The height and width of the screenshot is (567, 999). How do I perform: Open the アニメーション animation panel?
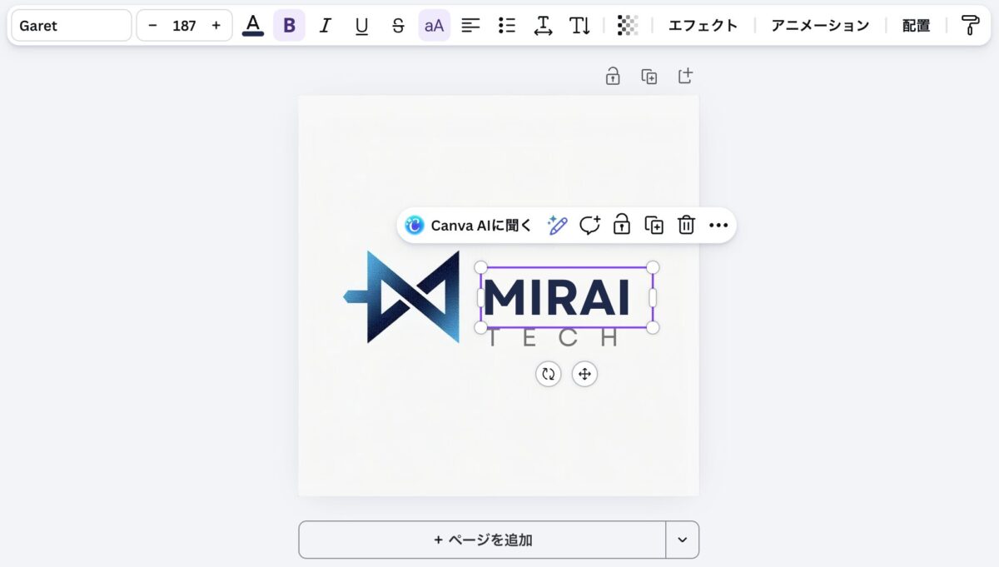[x=820, y=26]
